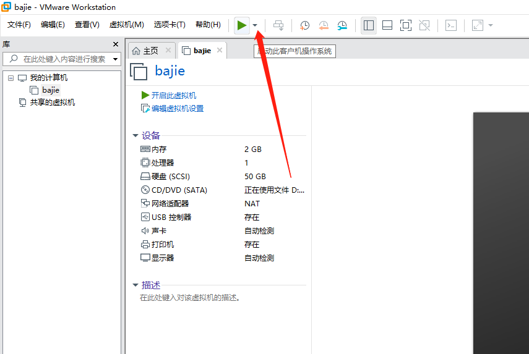Open the power options dropdown arrow
This screenshot has height=354, width=529.
coord(255,25)
